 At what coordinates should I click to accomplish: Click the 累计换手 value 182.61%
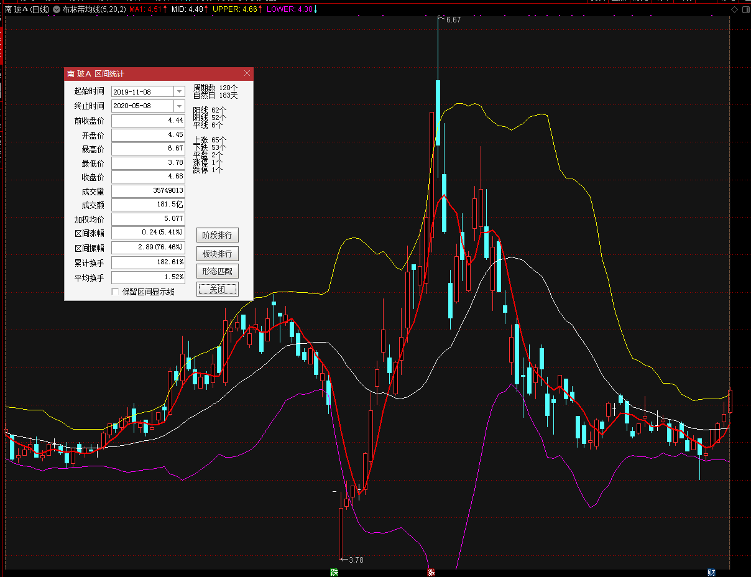tap(148, 262)
